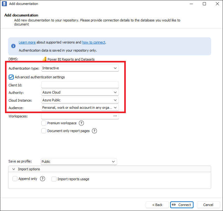The height and width of the screenshot is (211, 223).
Task: Click the Append only help icon
Action: tap(43, 179)
